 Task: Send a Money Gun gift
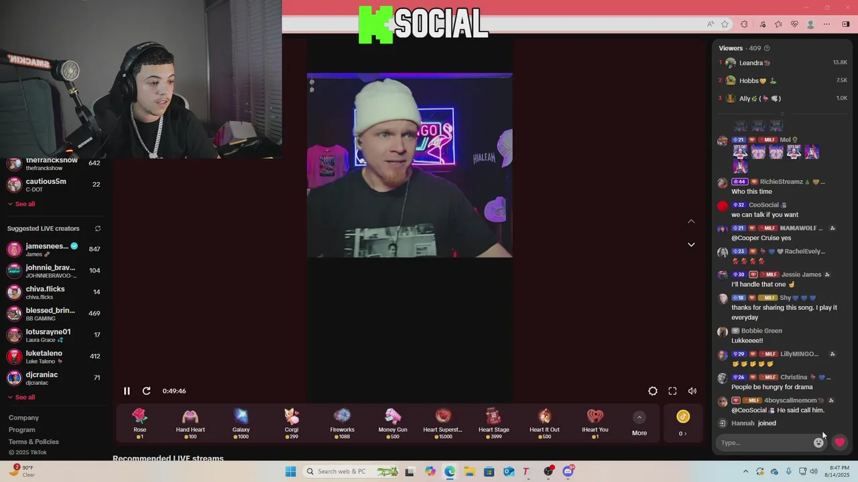393,424
